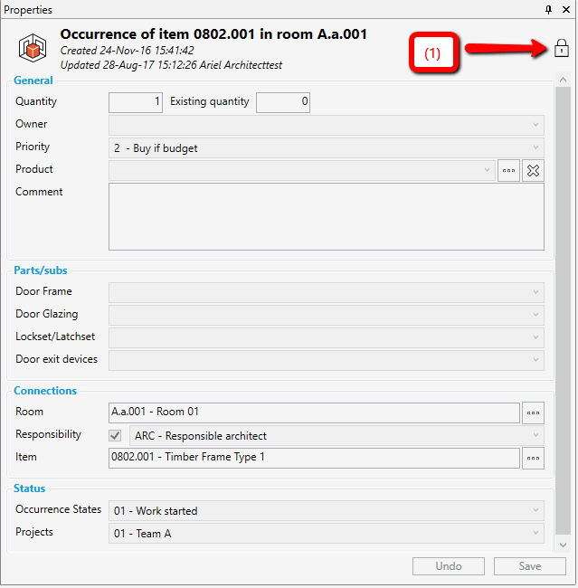Expand the Lockset/Latchset dropdown
Screen dimensions: 578x588
pos(327,337)
